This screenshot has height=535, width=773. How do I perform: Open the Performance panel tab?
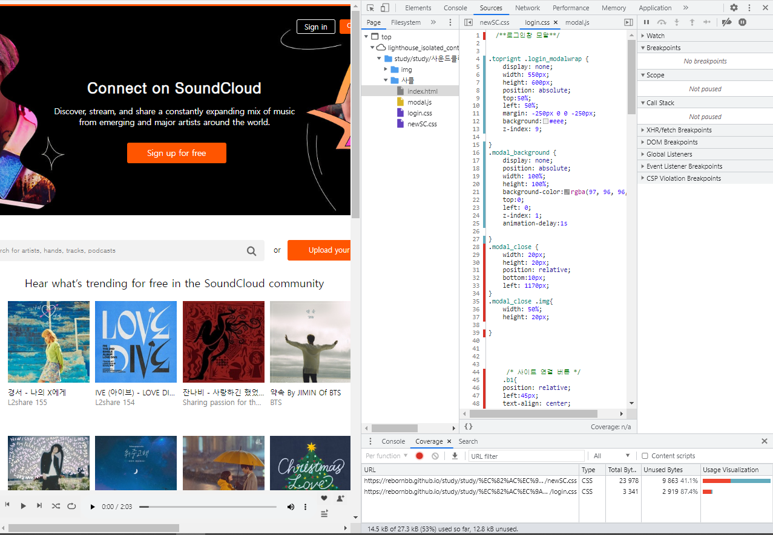point(571,8)
